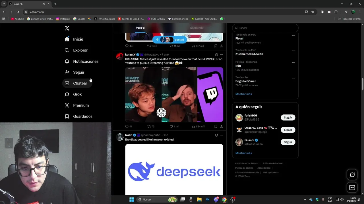Image resolution: width=364 pixels, height=204 pixels.
Task: Open Más opciones in footer
Action: 271,173
